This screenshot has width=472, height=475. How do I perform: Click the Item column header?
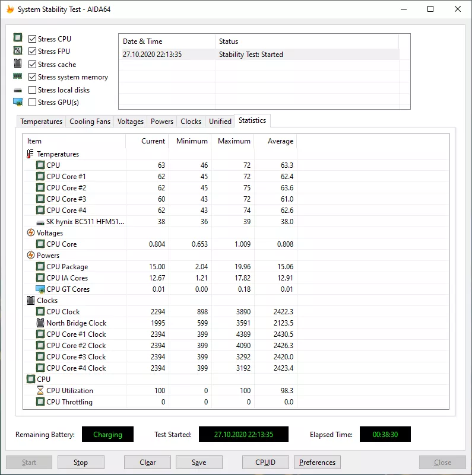click(x=74, y=141)
